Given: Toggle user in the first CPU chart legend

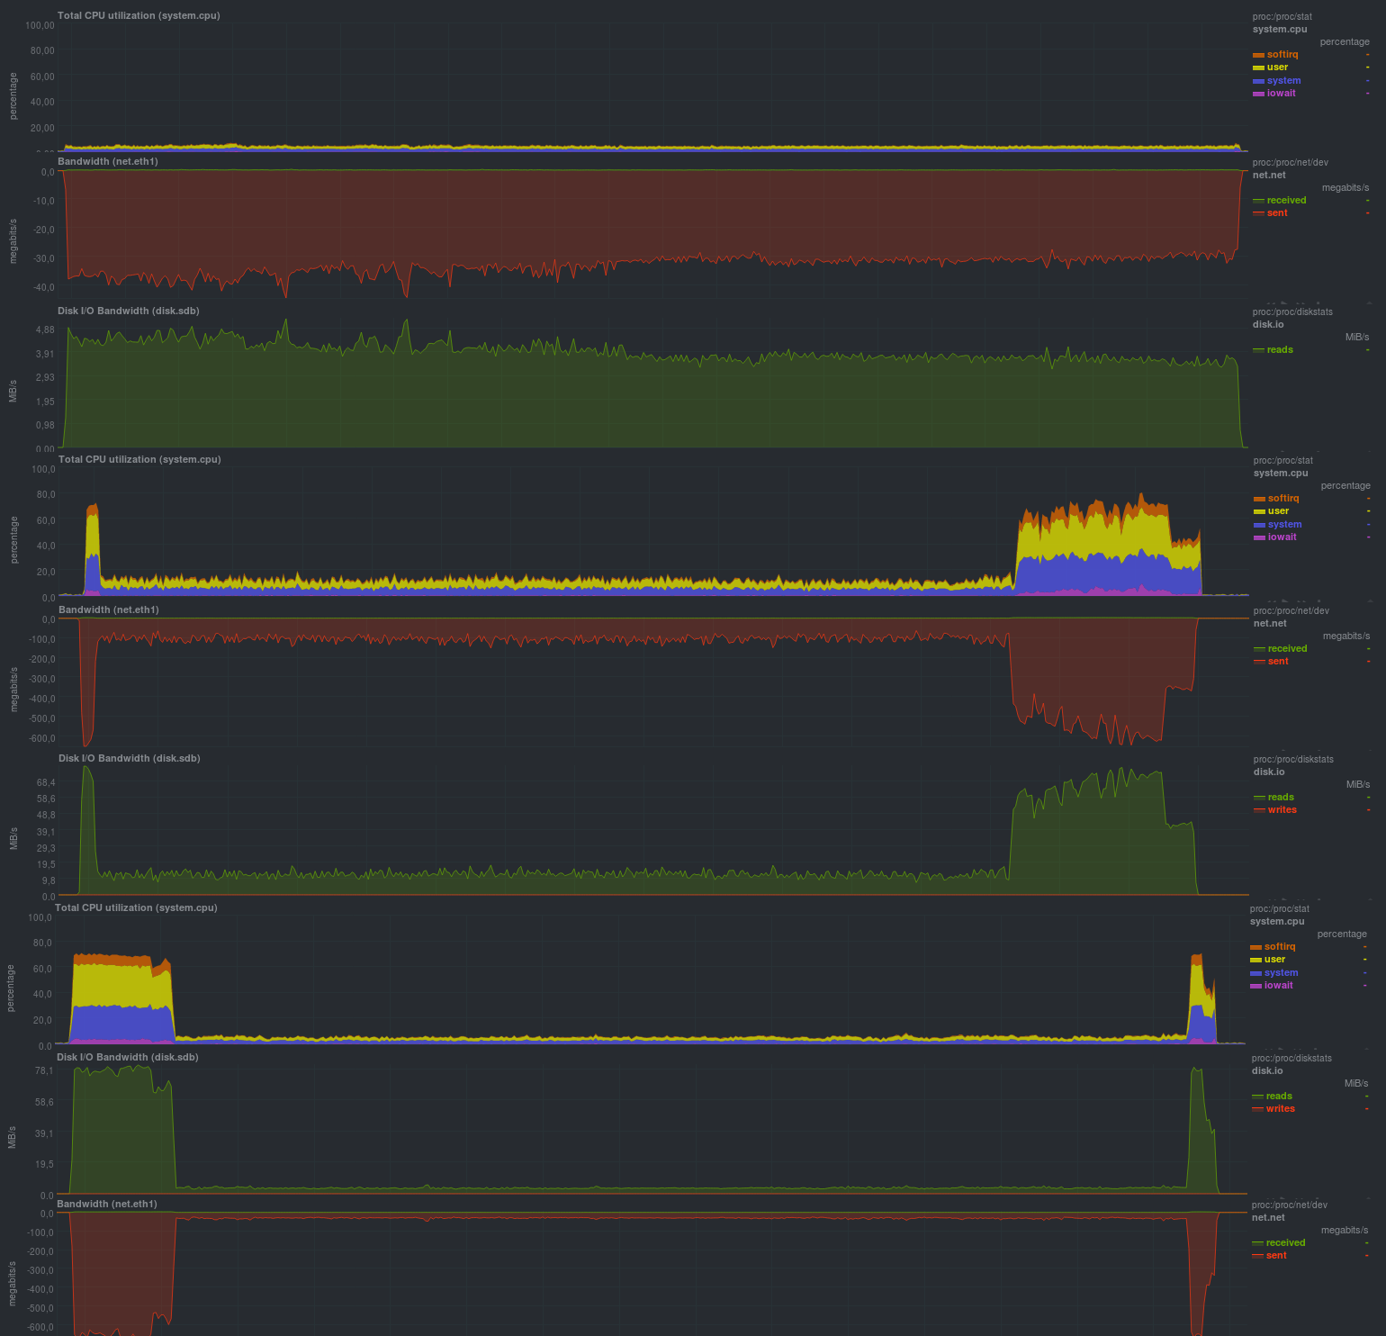Looking at the screenshot, I should (1277, 68).
